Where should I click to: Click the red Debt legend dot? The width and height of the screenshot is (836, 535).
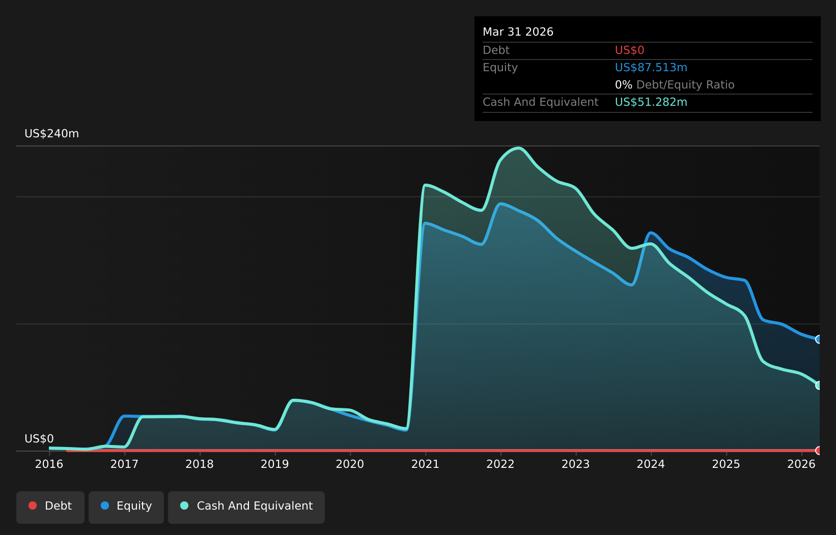click(33, 506)
